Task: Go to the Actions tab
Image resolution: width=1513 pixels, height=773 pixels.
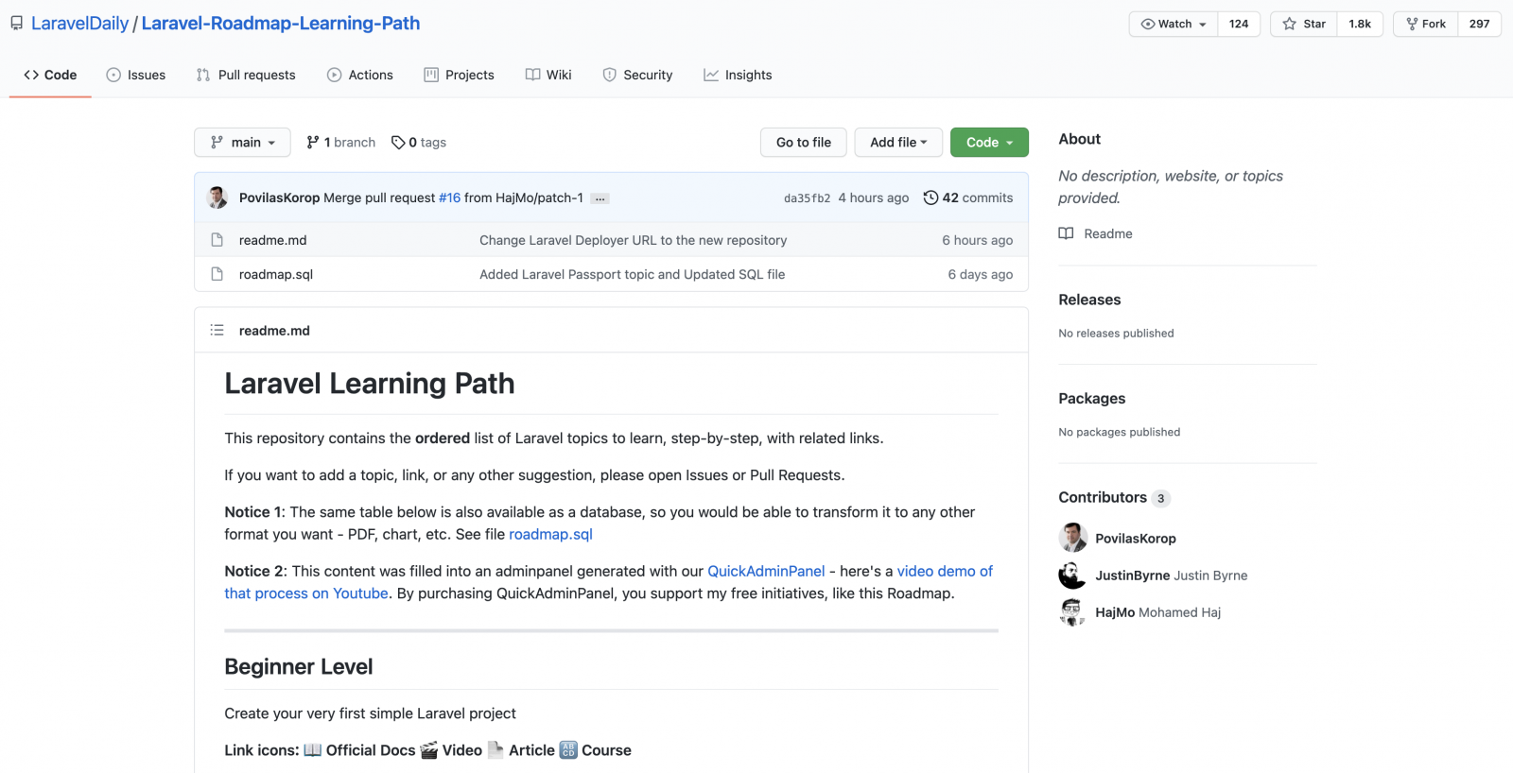Action: point(360,75)
